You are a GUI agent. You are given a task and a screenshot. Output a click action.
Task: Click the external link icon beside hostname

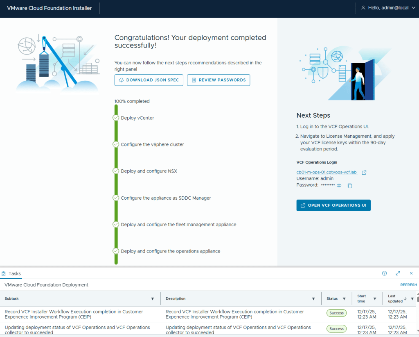364,173
